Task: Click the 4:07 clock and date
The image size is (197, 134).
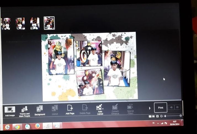Action: coord(175,123)
